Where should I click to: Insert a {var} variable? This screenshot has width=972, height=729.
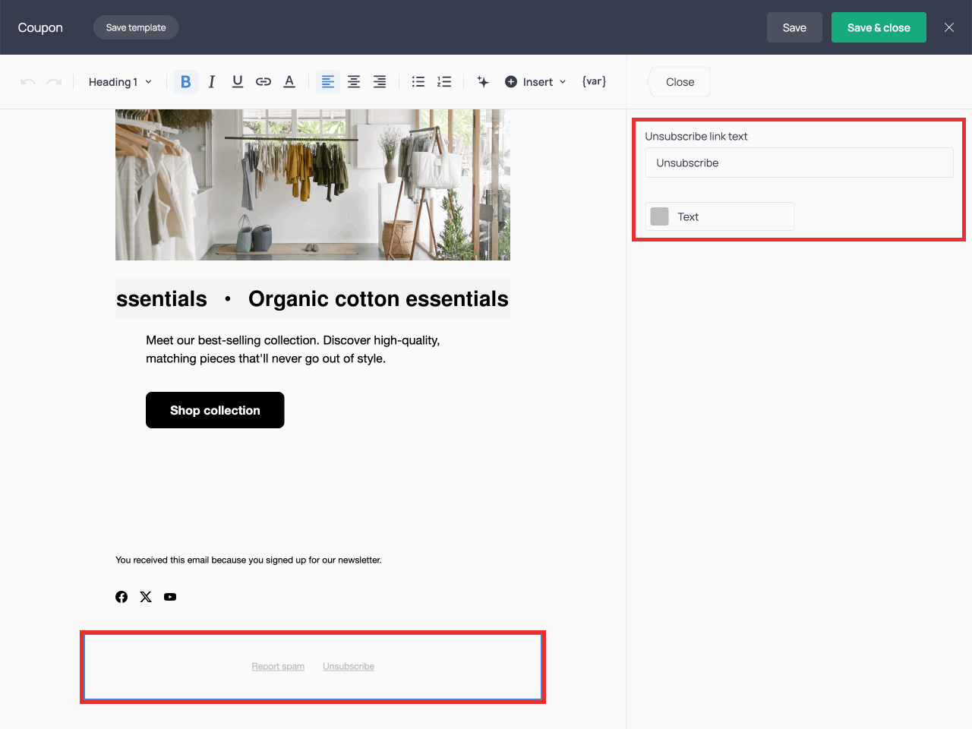pyautogui.click(x=594, y=81)
